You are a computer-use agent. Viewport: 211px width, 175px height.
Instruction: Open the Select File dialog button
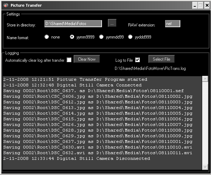(x=162, y=59)
